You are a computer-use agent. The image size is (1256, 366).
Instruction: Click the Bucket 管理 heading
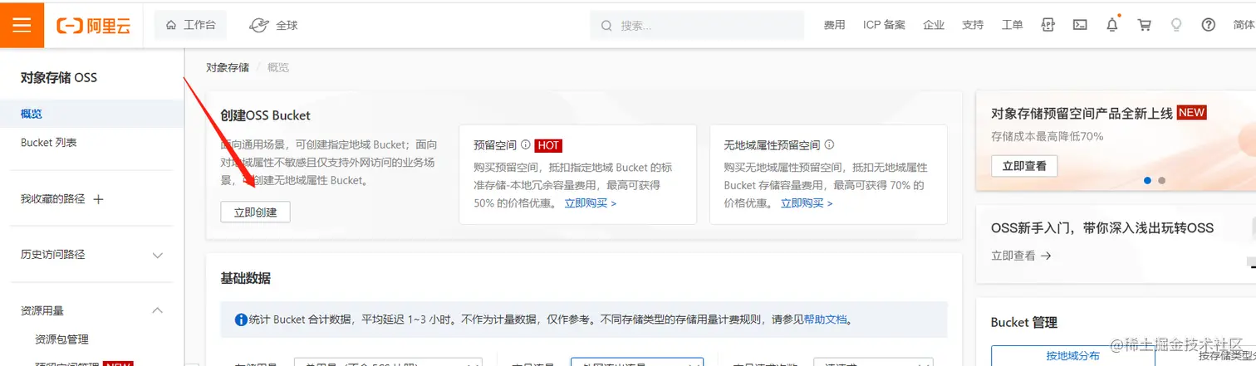[x=1024, y=323]
